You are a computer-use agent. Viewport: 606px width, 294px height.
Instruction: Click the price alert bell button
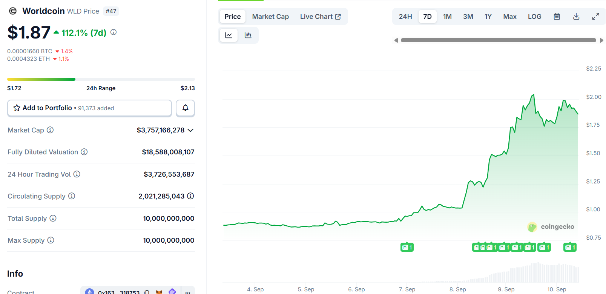click(185, 108)
